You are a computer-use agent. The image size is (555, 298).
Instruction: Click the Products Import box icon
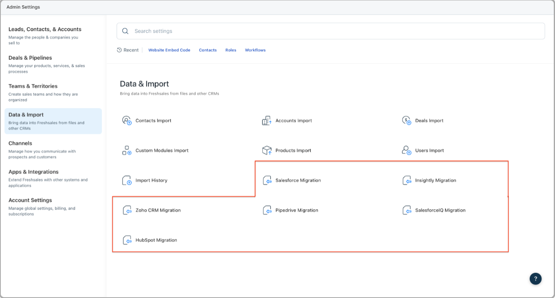pos(266,150)
